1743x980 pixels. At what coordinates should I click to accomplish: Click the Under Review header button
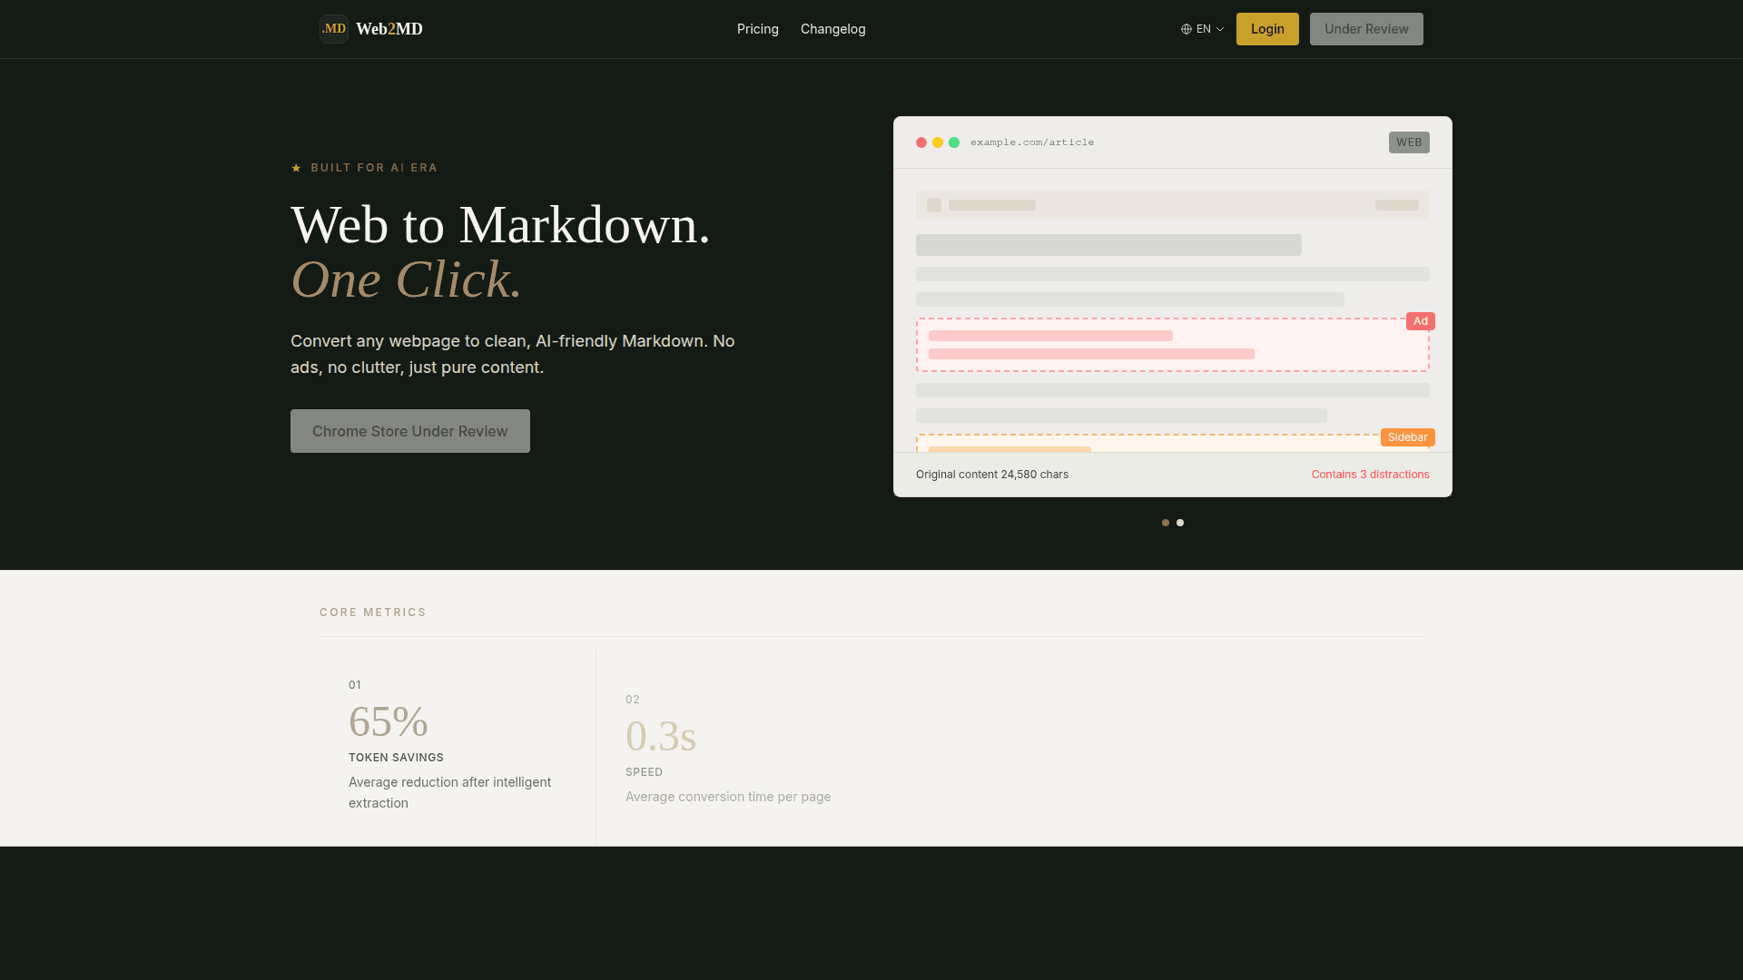(x=1366, y=29)
